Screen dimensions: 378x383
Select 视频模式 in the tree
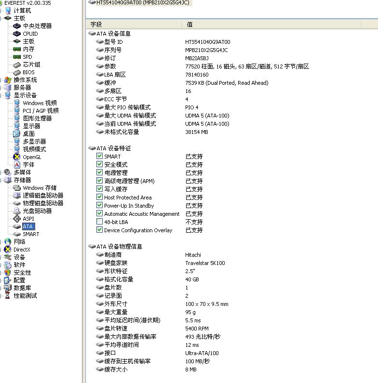click(34, 149)
